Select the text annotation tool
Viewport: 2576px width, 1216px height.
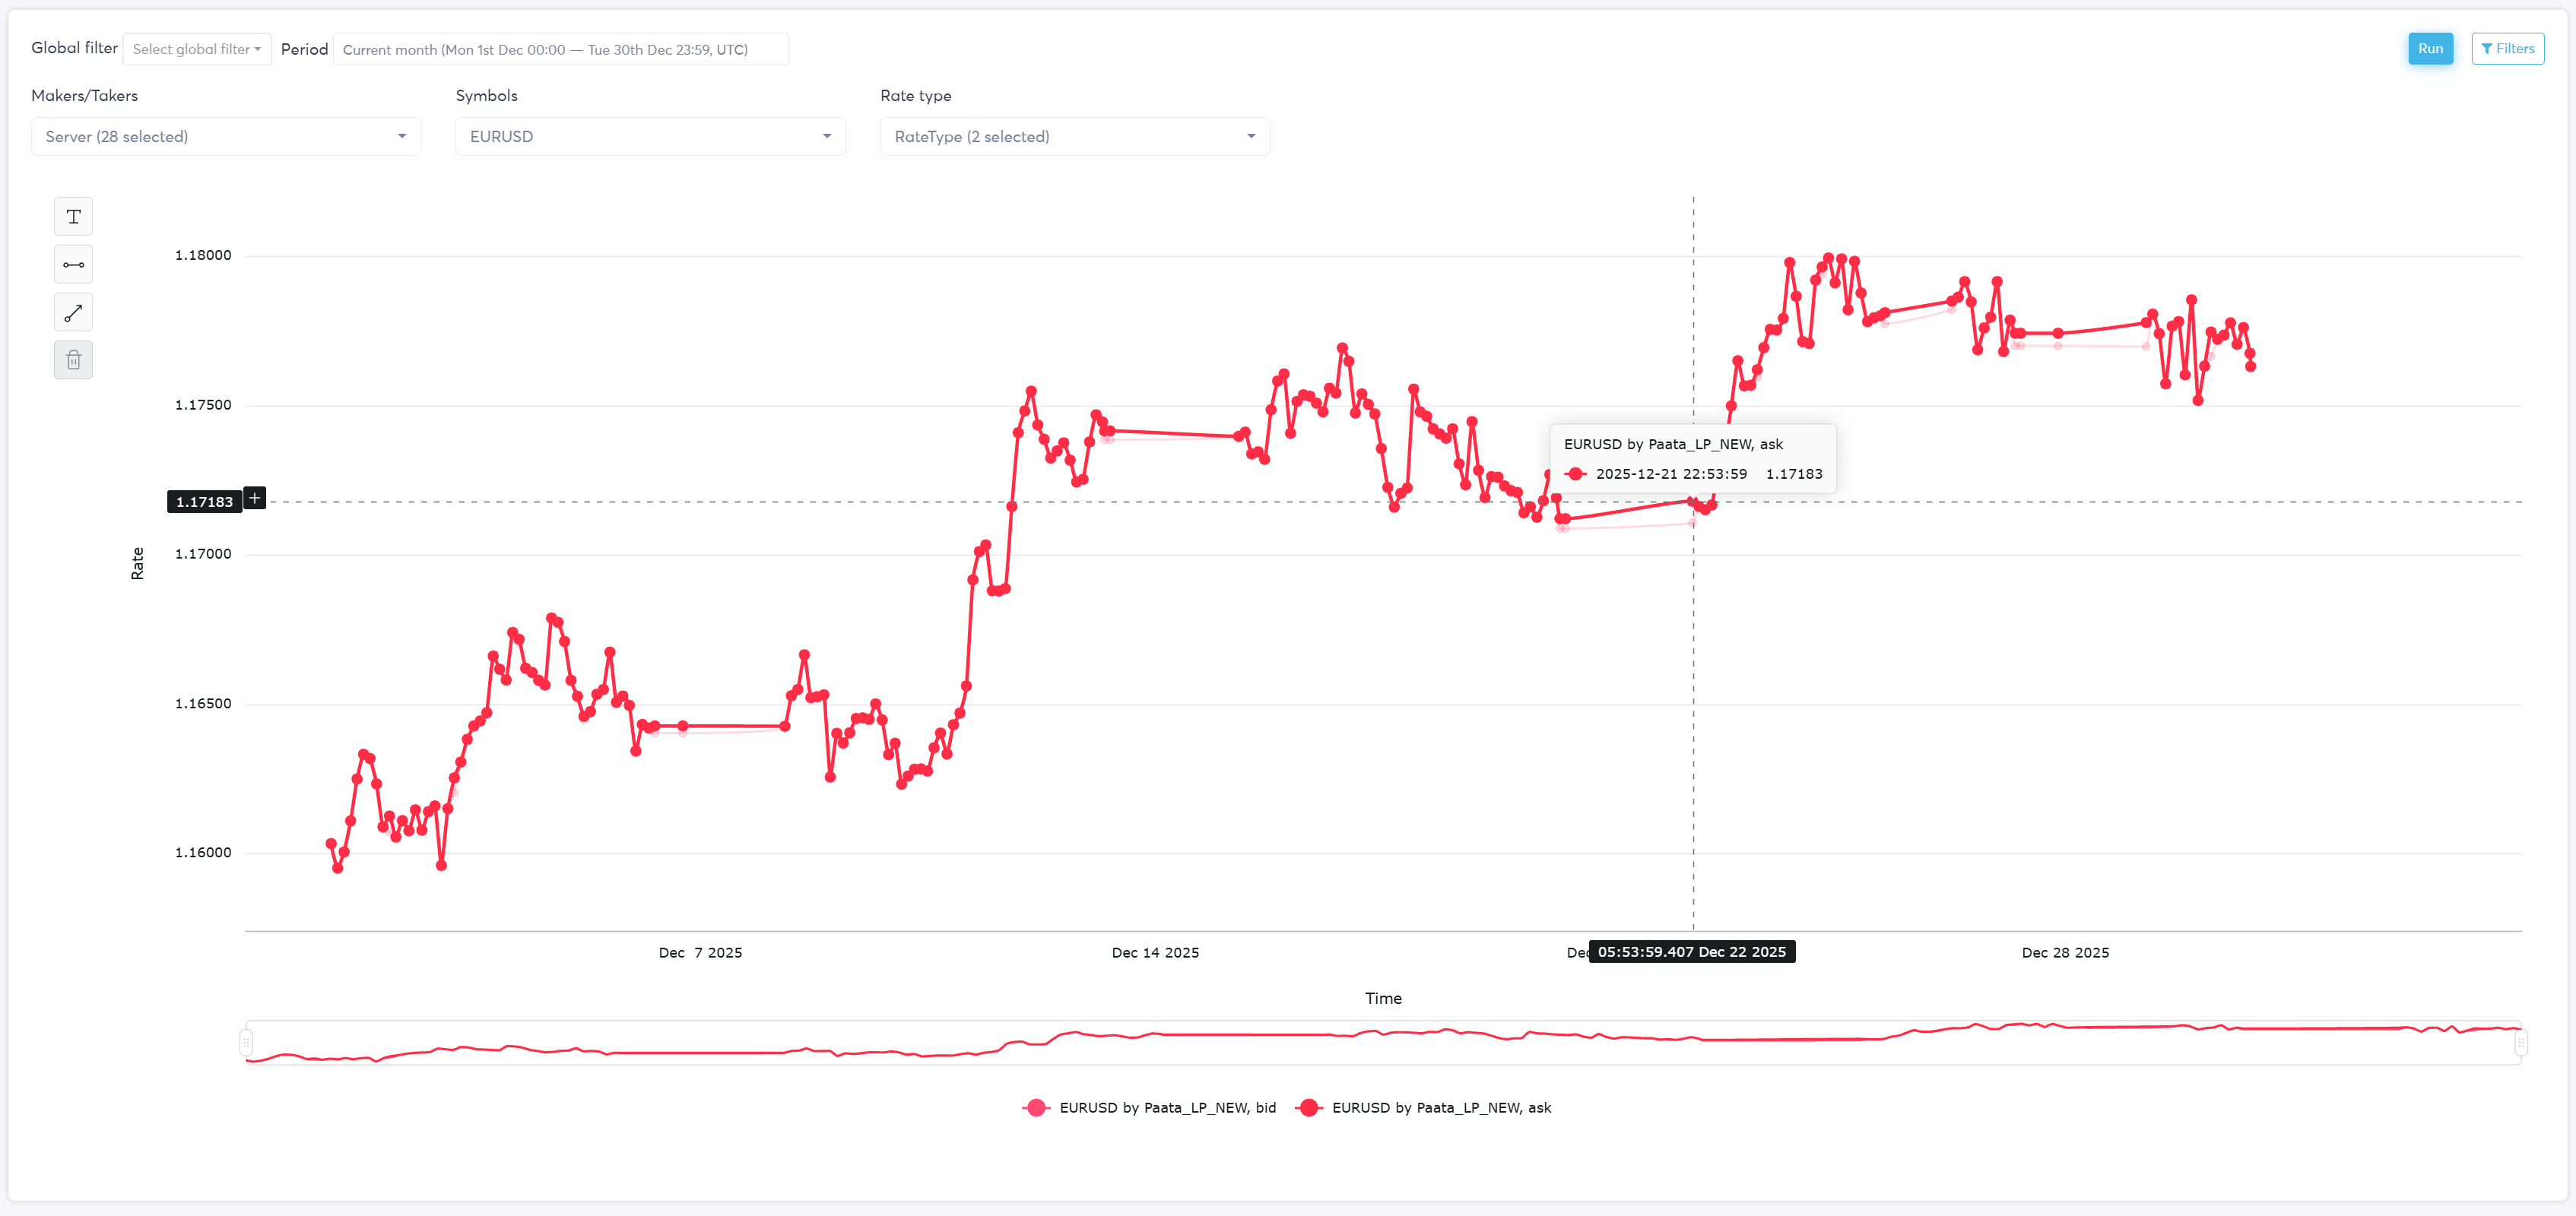[x=73, y=217]
